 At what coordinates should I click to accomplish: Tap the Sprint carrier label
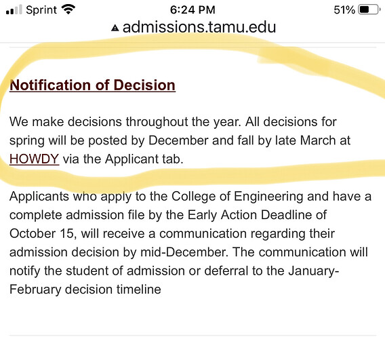coord(41,10)
